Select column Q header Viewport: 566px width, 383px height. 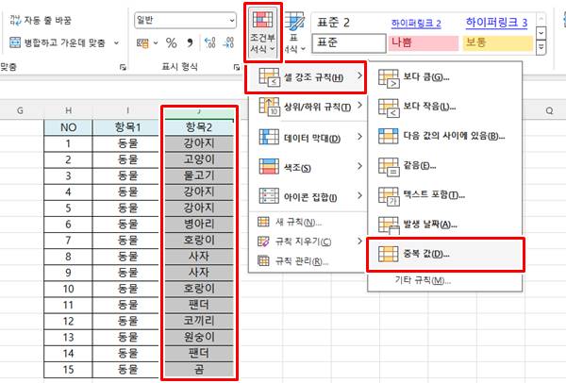pyautogui.click(x=549, y=110)
